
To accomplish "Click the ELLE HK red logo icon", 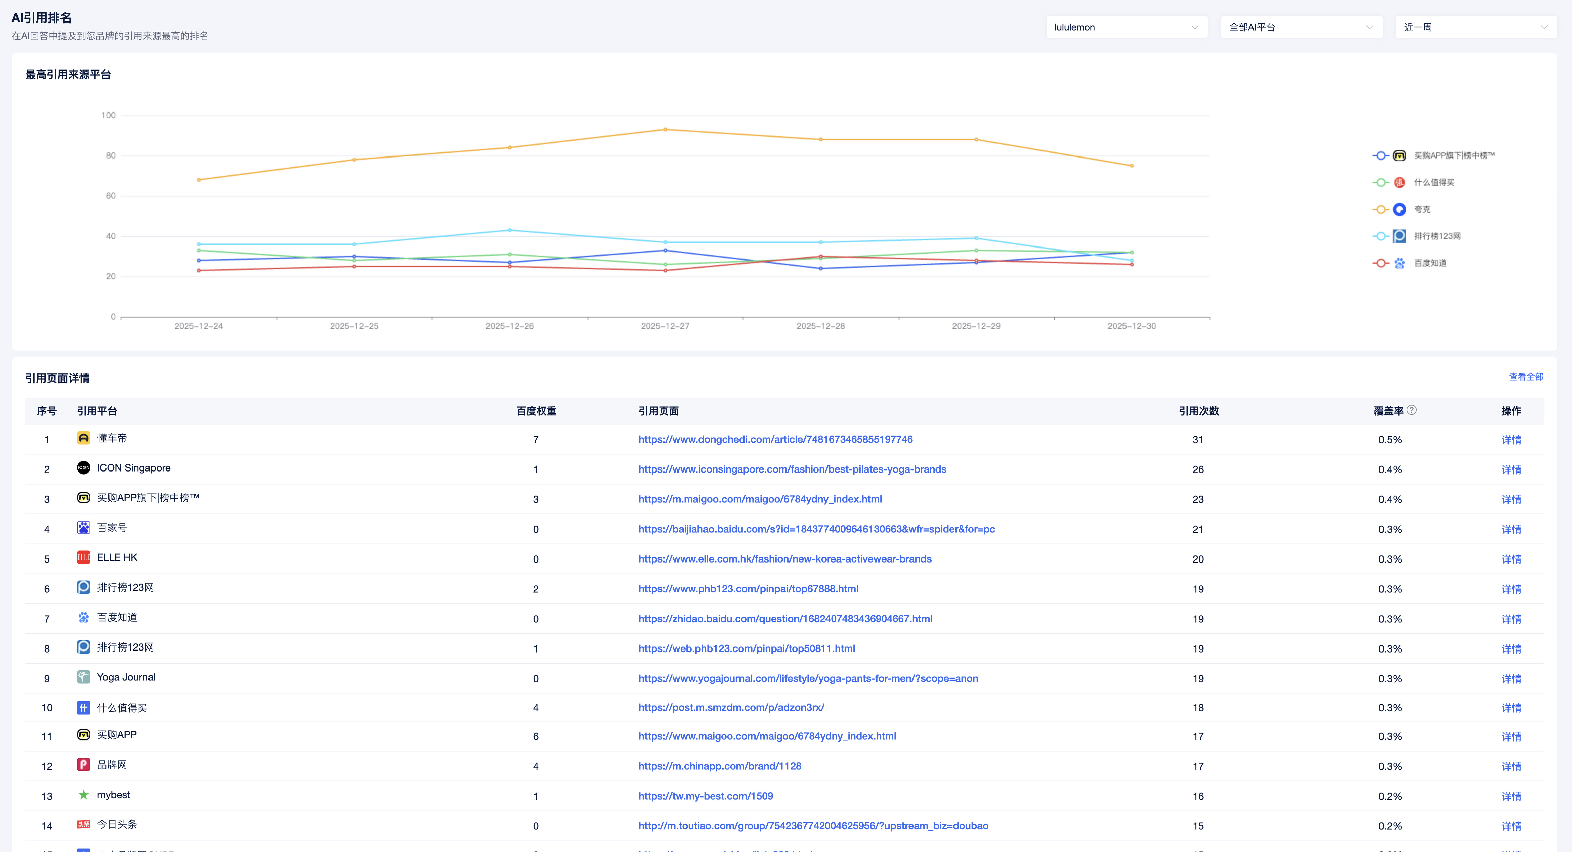I will 84,557.
